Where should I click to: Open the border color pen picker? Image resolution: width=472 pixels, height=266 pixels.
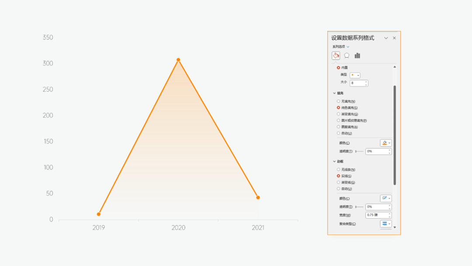[x=385, y=198]
